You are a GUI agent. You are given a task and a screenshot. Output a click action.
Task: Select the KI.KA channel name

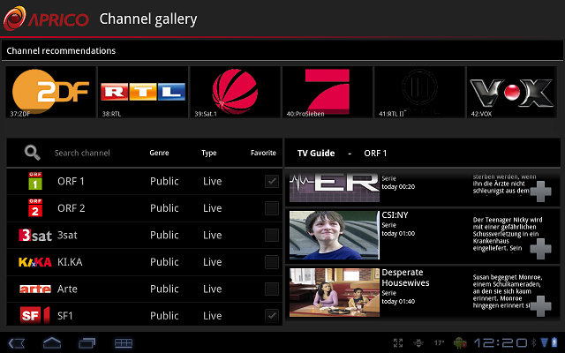point(70,262)
